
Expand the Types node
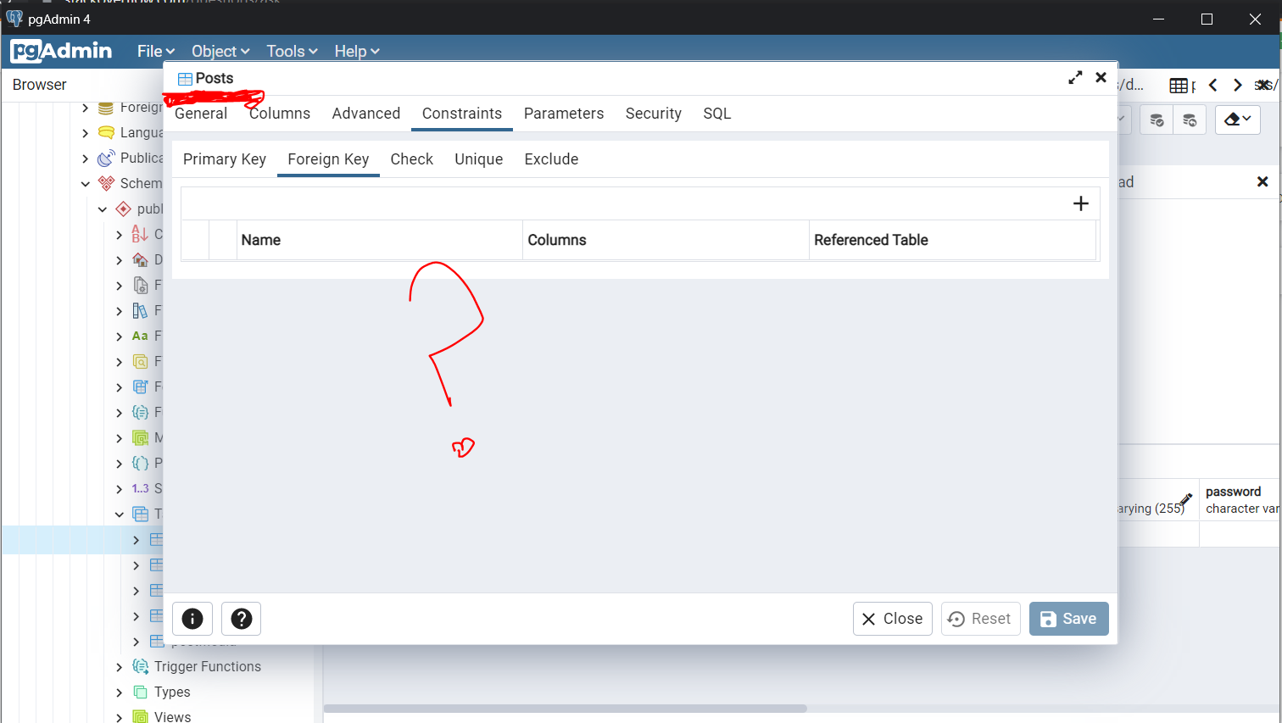[x=120, y=692]
